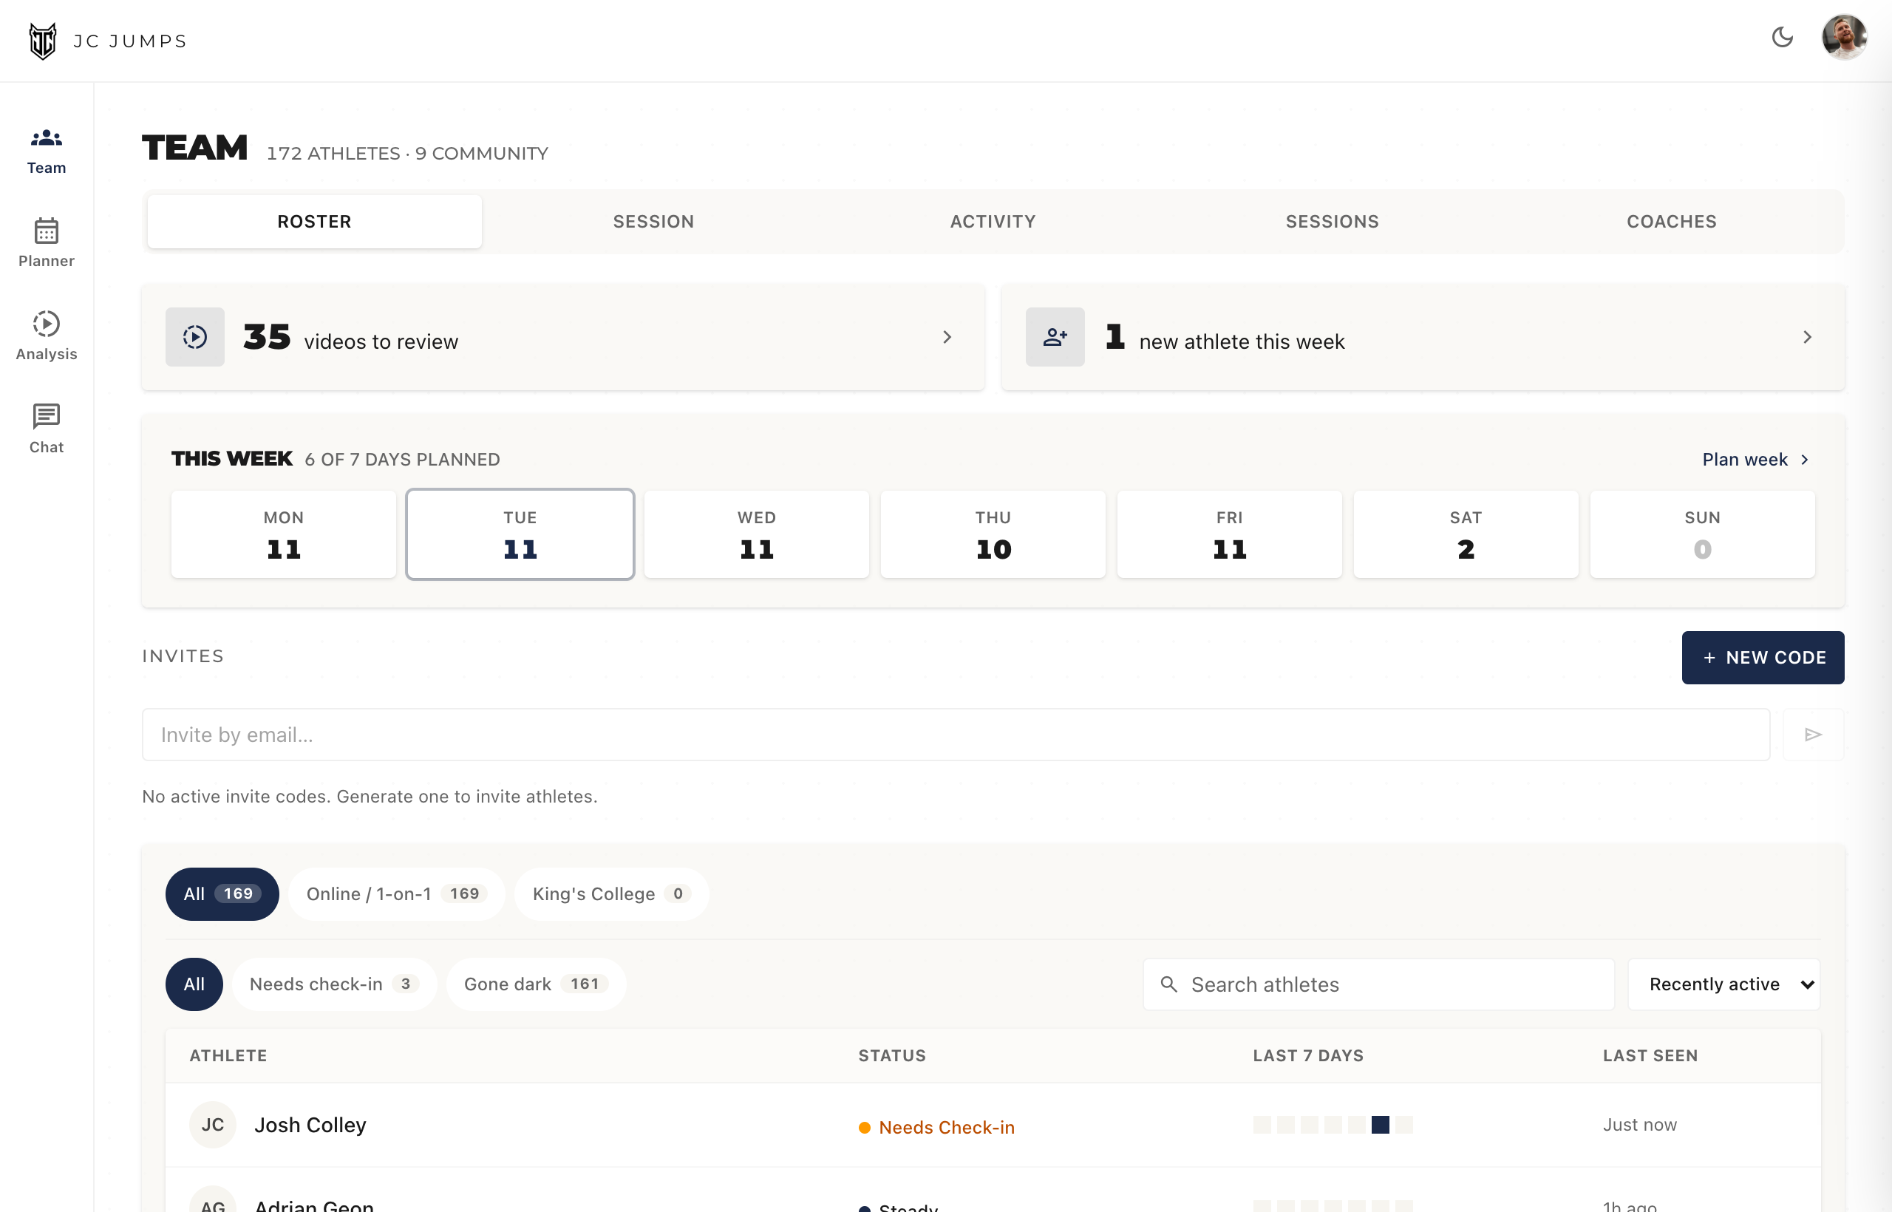Viewport: 1892px width, 1212px height.
Task: Select the All status filter
Action: point(194,984)
